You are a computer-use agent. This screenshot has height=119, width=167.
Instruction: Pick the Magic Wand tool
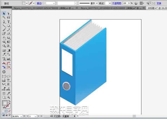[4, 17]
